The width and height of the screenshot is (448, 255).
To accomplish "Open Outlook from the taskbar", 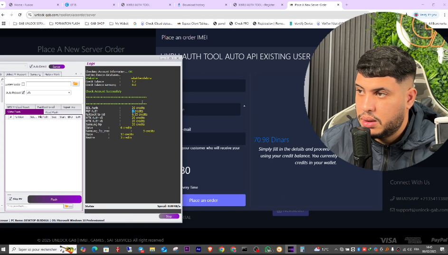I will 164,249.
